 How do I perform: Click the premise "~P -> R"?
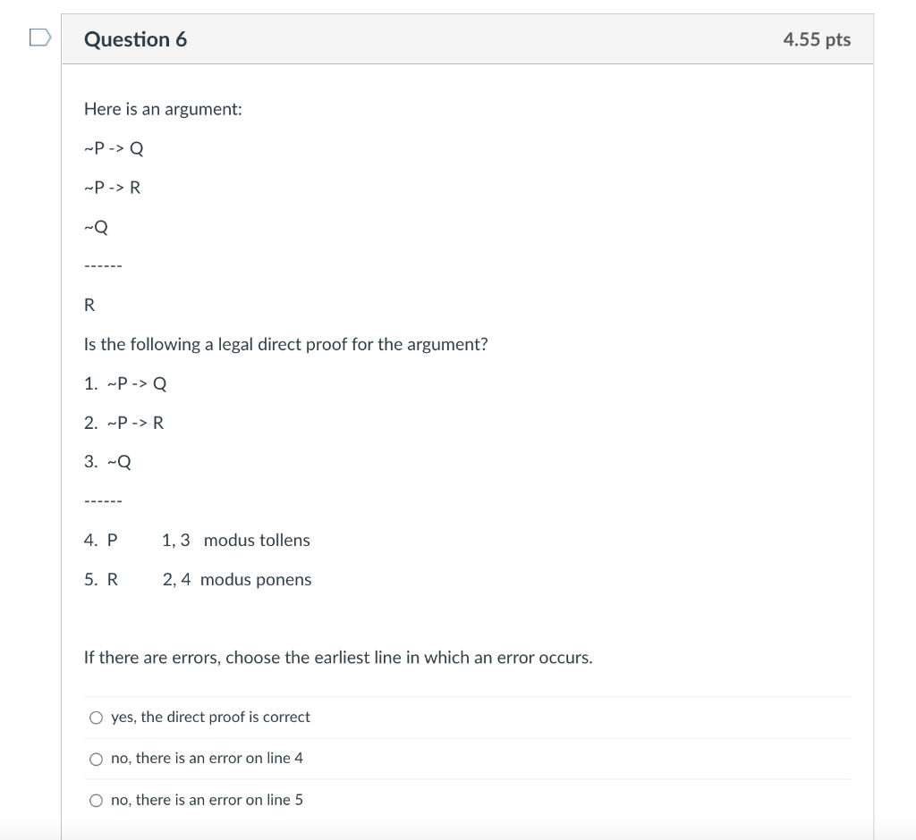point(113,188)
